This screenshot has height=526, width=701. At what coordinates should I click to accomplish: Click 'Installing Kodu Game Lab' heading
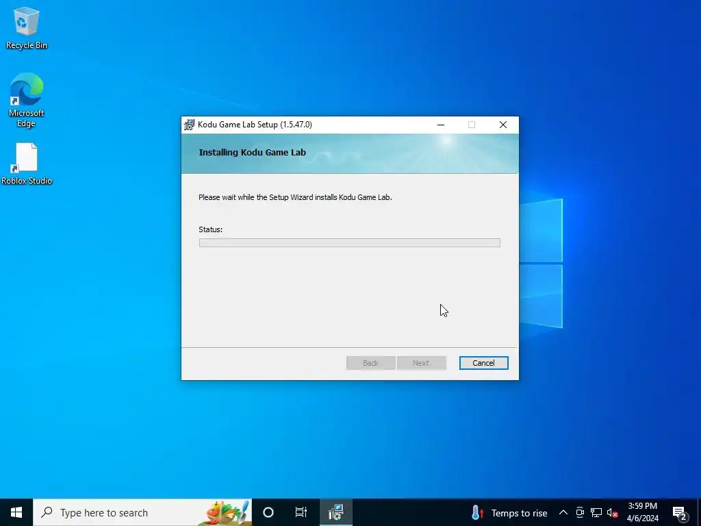tap(252, 153)
